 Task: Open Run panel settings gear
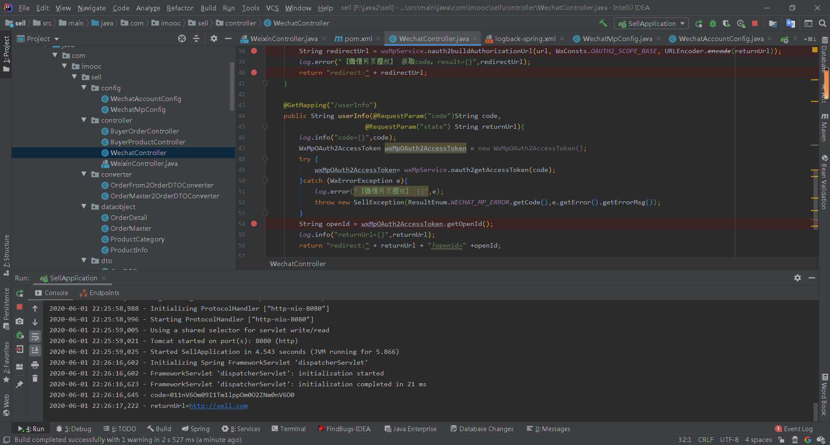click(798, 278)
